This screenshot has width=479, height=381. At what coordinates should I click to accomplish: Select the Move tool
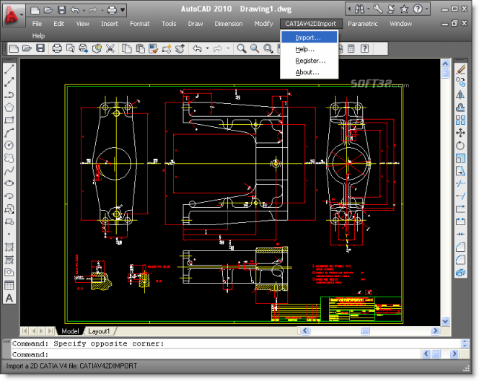[x=461, y=133]
